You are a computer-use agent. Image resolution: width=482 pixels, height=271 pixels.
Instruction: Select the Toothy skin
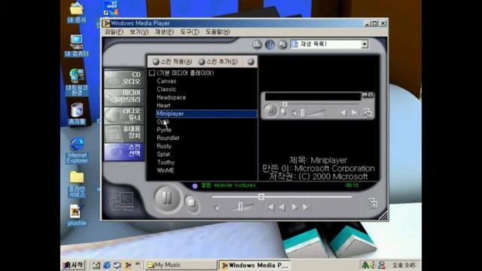(x=166, y=163)
